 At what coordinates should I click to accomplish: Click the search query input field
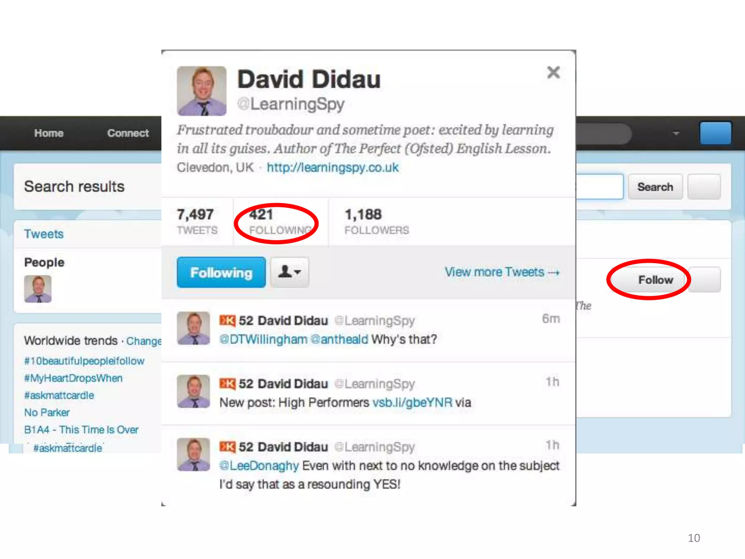tap(599, 187)
